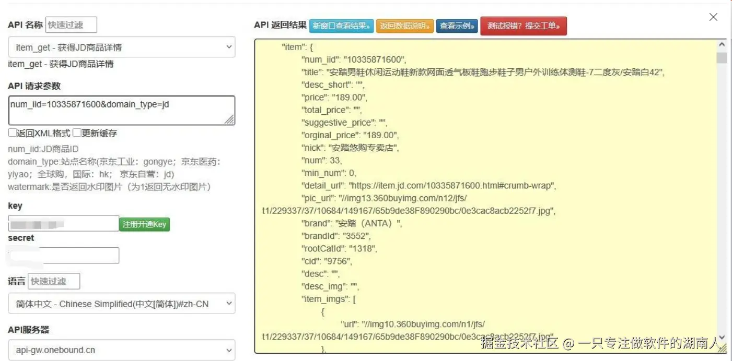Click the result scrollbar up arrow
The width and height of the screenshot is (732, 361).
pos(722,45)
